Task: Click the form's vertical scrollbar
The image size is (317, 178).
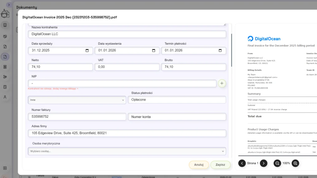Action: 232,50
